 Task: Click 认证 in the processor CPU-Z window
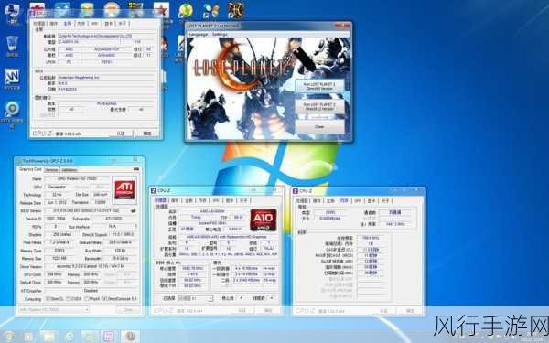pyautogui.click(x=242, y=310)
